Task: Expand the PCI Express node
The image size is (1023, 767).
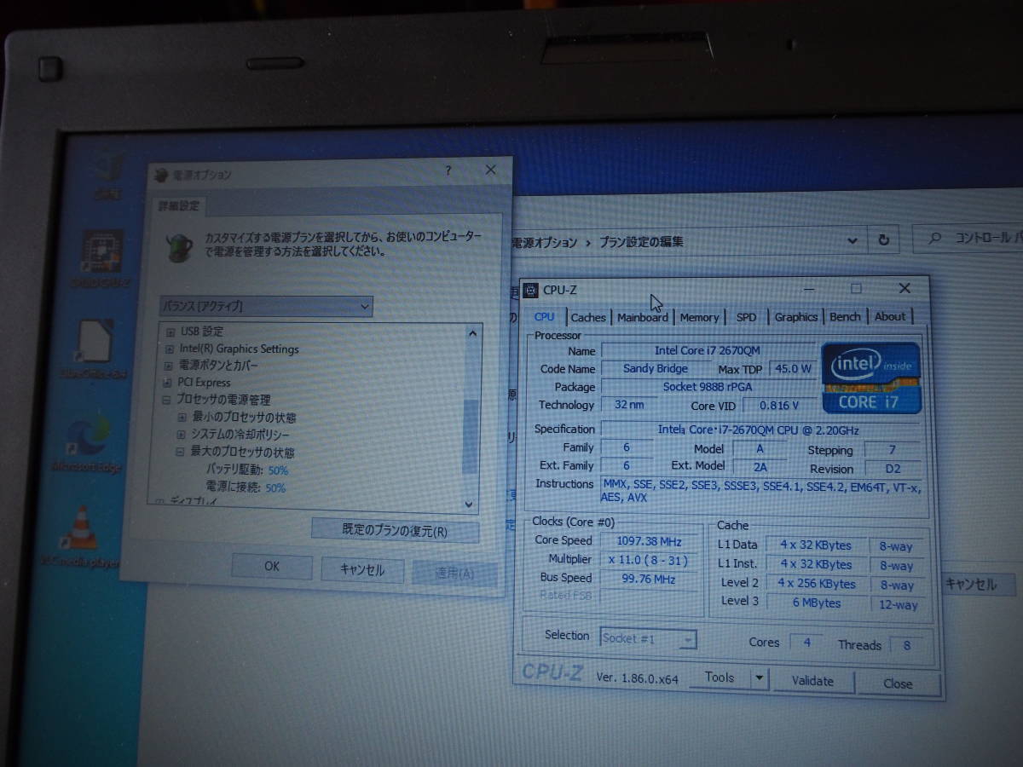Action: coord(168,383)
